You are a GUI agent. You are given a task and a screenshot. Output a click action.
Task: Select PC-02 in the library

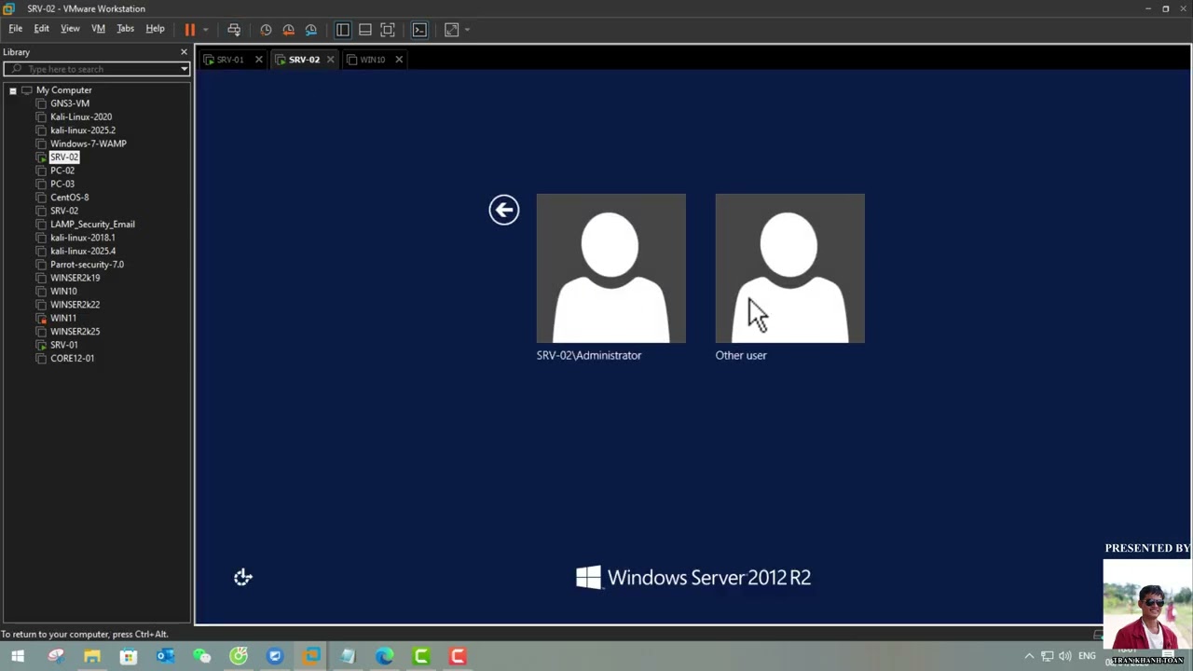tap(62, 171)
